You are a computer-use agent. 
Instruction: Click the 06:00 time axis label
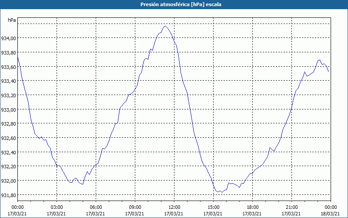[x=96, y=208]
